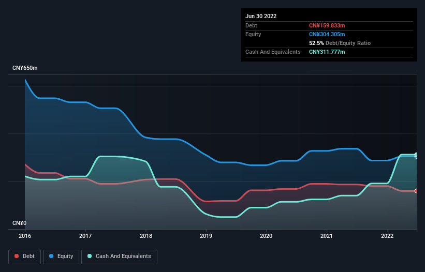Click the red Debt legend dot
The height and width of the screenshot is (272, 425).
17,256
